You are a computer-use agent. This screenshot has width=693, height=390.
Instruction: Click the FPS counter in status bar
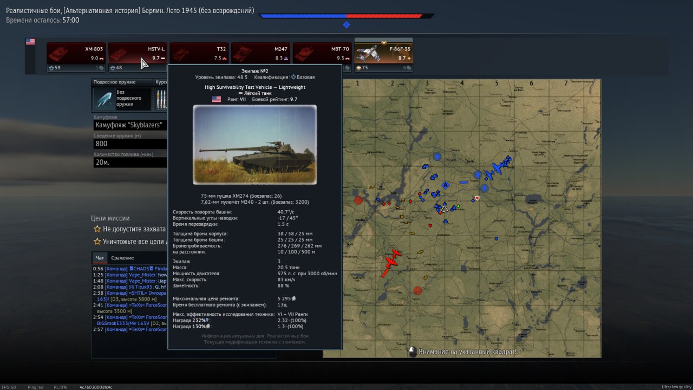click(9, 387)
